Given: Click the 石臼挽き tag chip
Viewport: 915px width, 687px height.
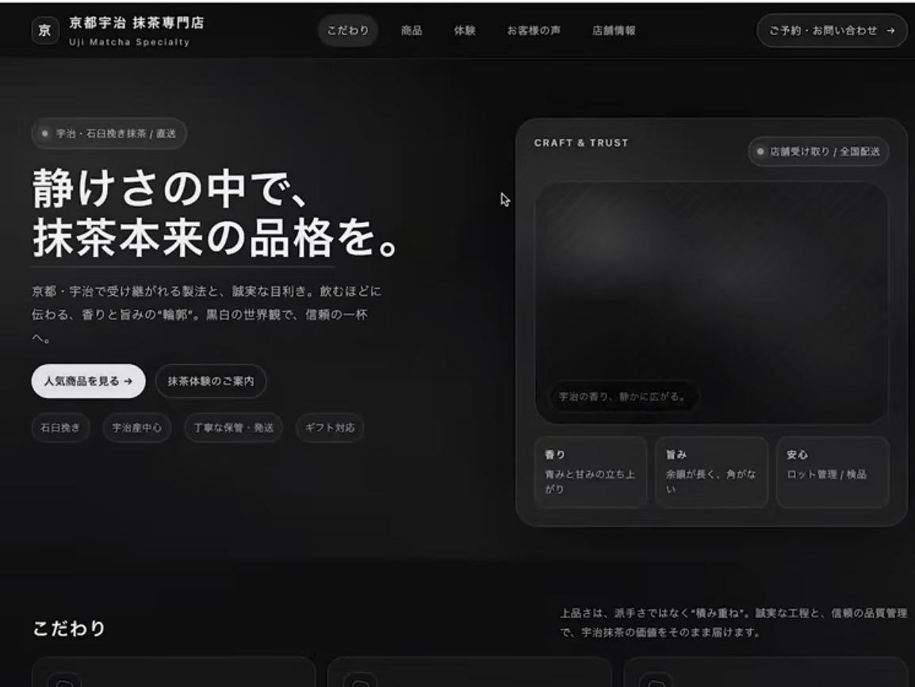Looking at the screenshot, I should point(60,428).
